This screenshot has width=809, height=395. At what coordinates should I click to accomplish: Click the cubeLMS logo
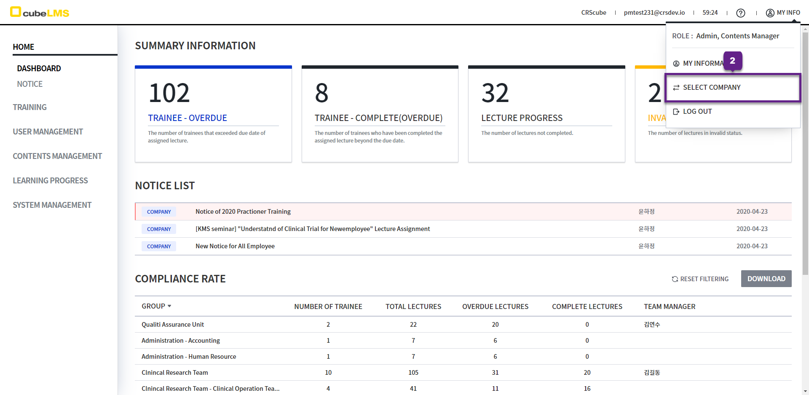tap(40, 12)
